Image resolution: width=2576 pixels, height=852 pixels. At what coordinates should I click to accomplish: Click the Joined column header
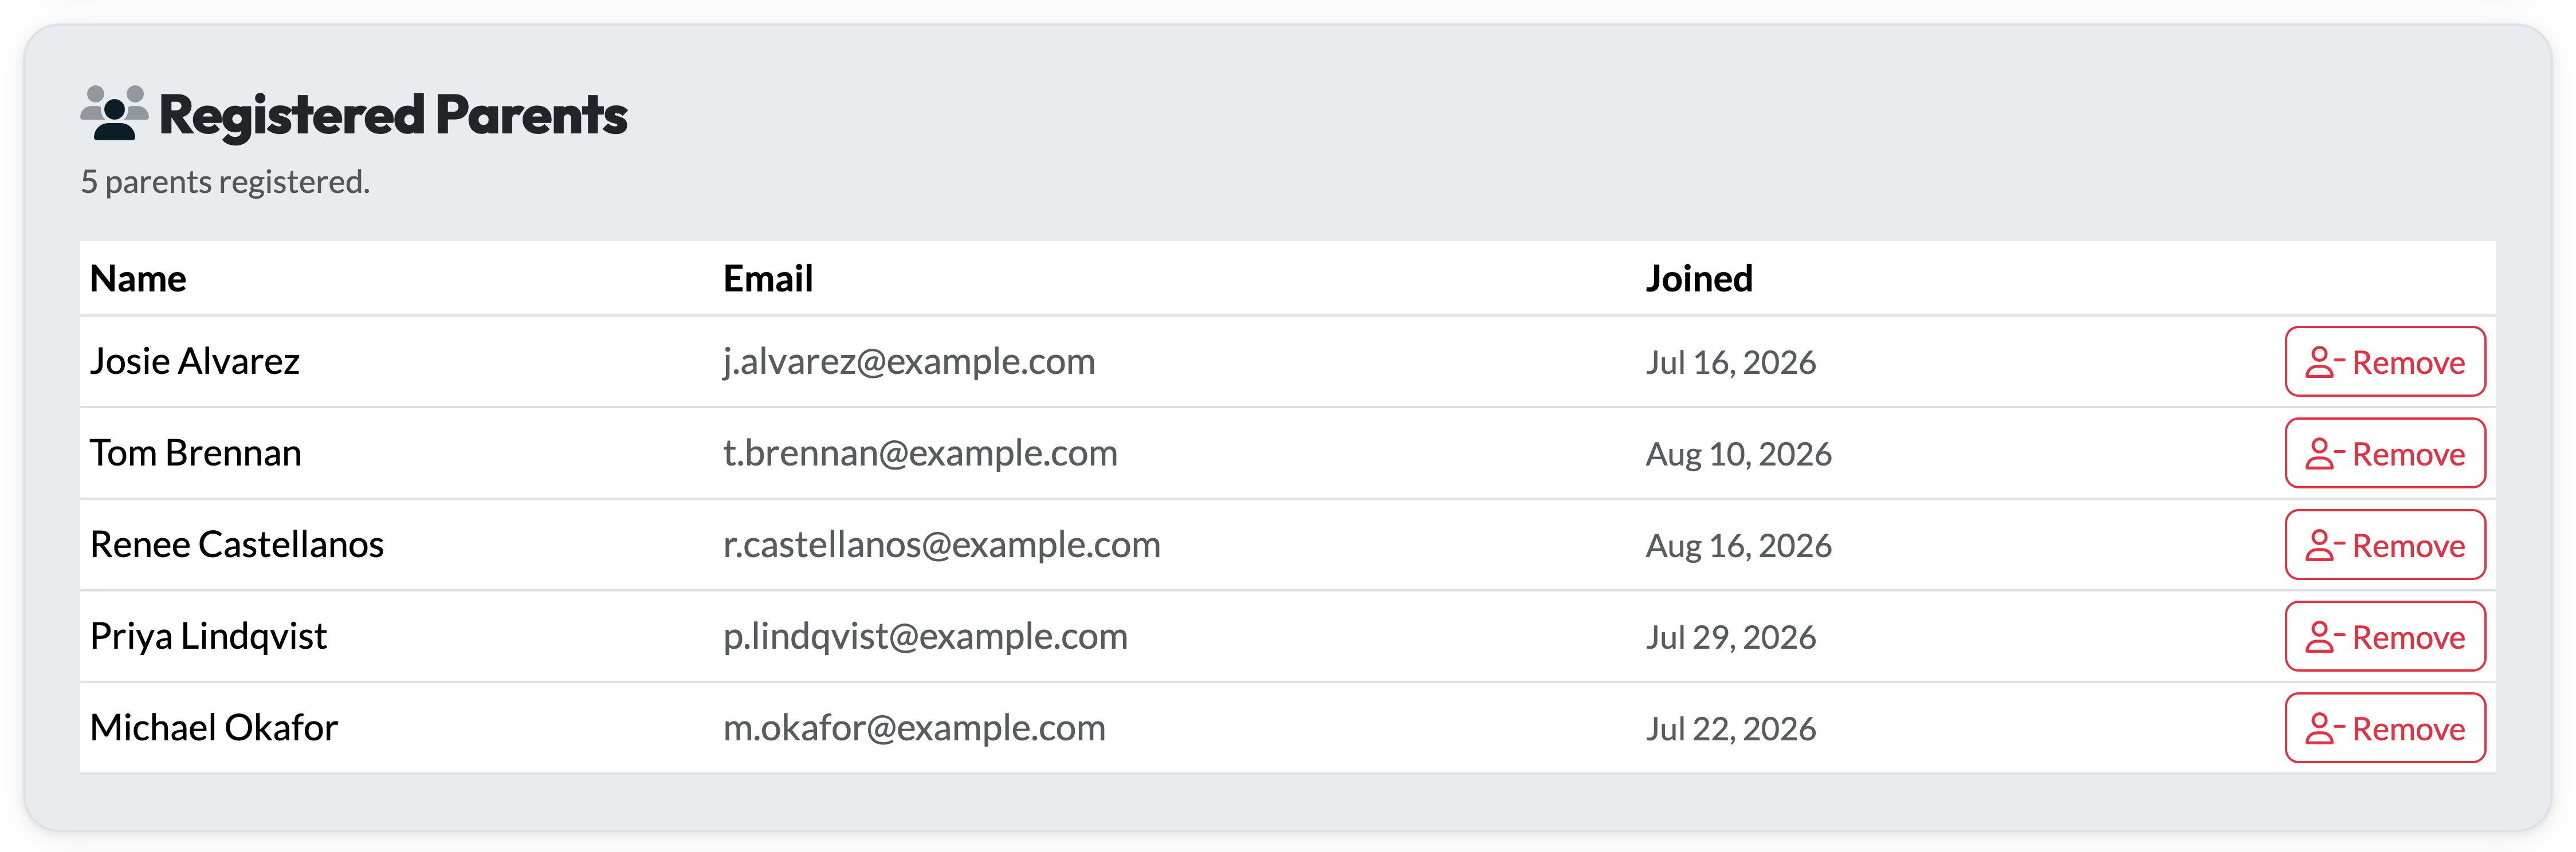pyautogui.click(x=1699, y=279)
